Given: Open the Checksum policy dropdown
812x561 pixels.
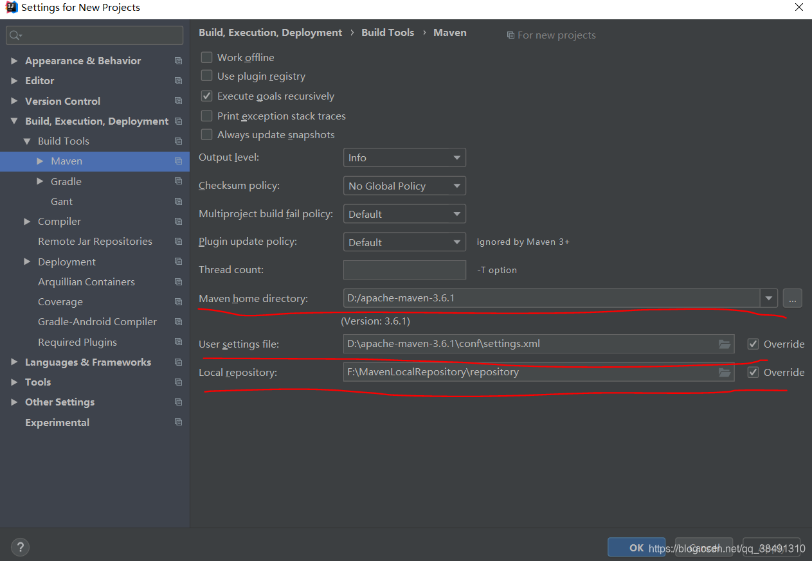Looking at the screenshot, I should pyautogui.click(x=404, y=186).
